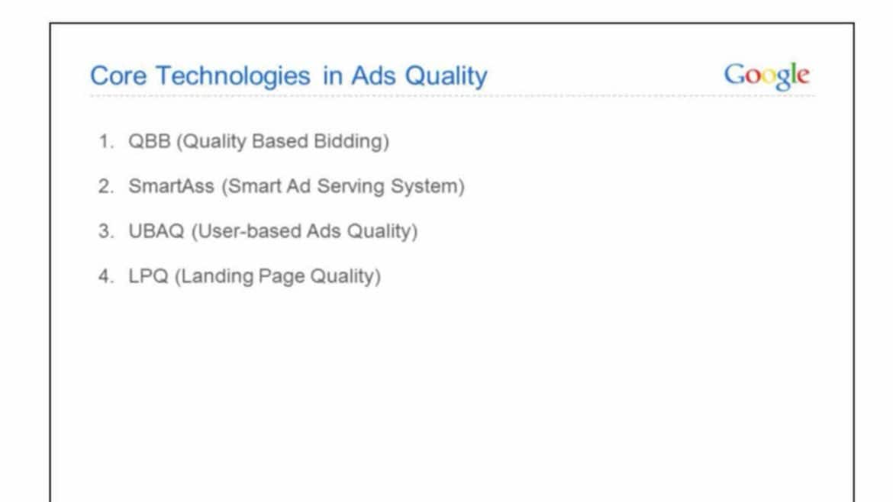Click the list number 2.
This screenshot has height=502, width=893.
coord(106,186)
